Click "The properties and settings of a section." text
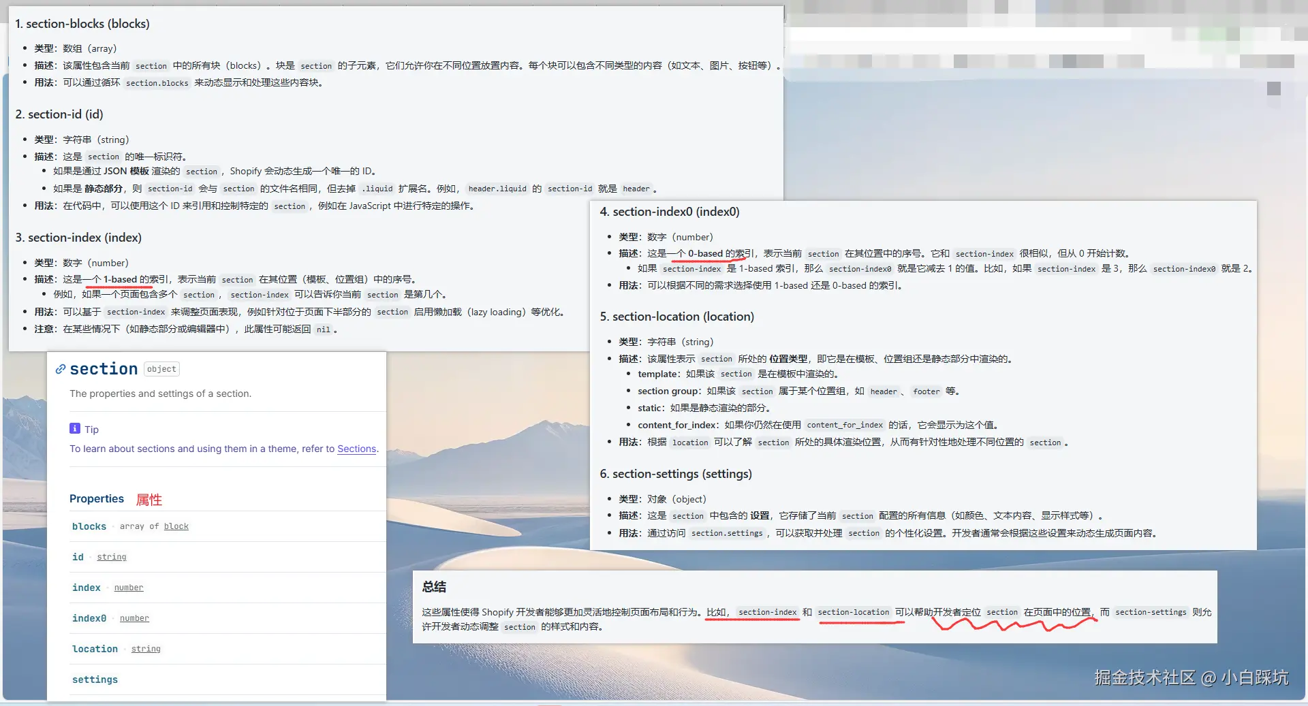The image size is (1308, 706). point(160,394)
